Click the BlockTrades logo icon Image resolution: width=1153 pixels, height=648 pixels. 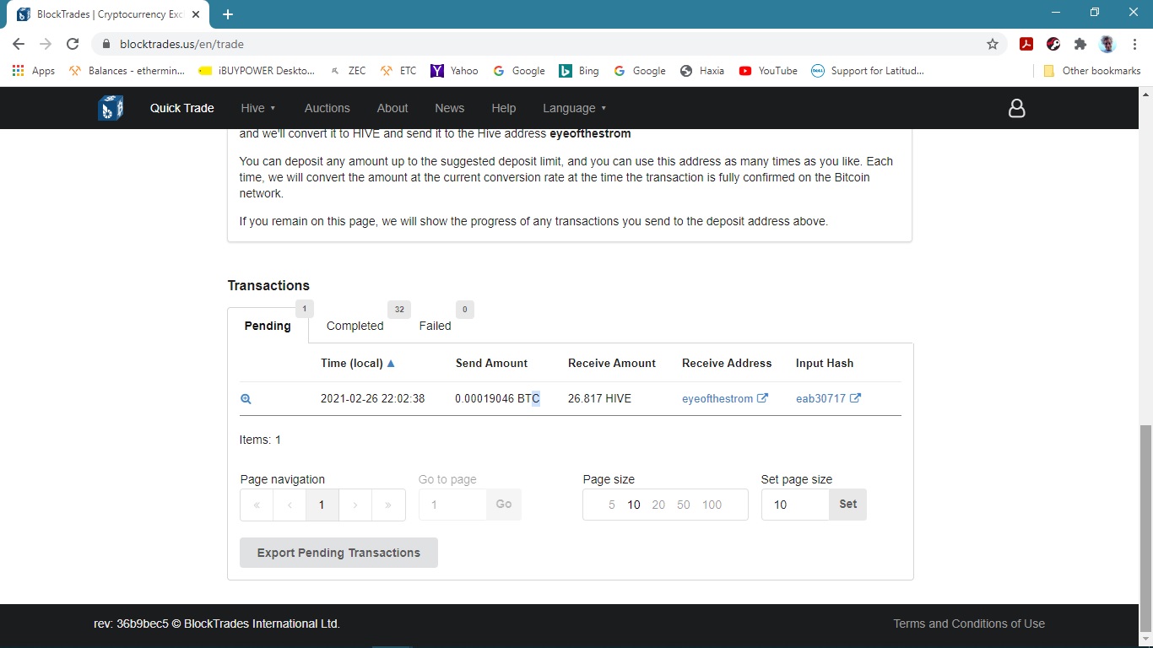click(x=111, y=108)
